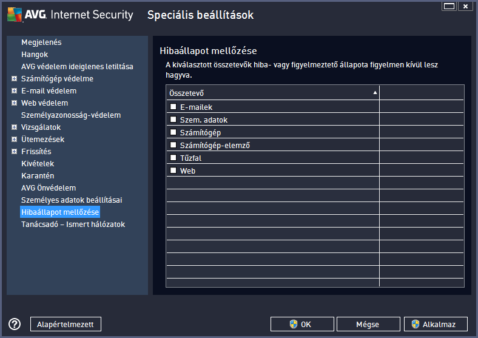Tick the Web checkbox

click(173, 171)
